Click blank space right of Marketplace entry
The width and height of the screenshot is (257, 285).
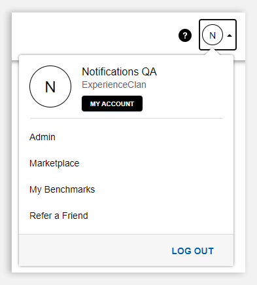click(152, 163)
